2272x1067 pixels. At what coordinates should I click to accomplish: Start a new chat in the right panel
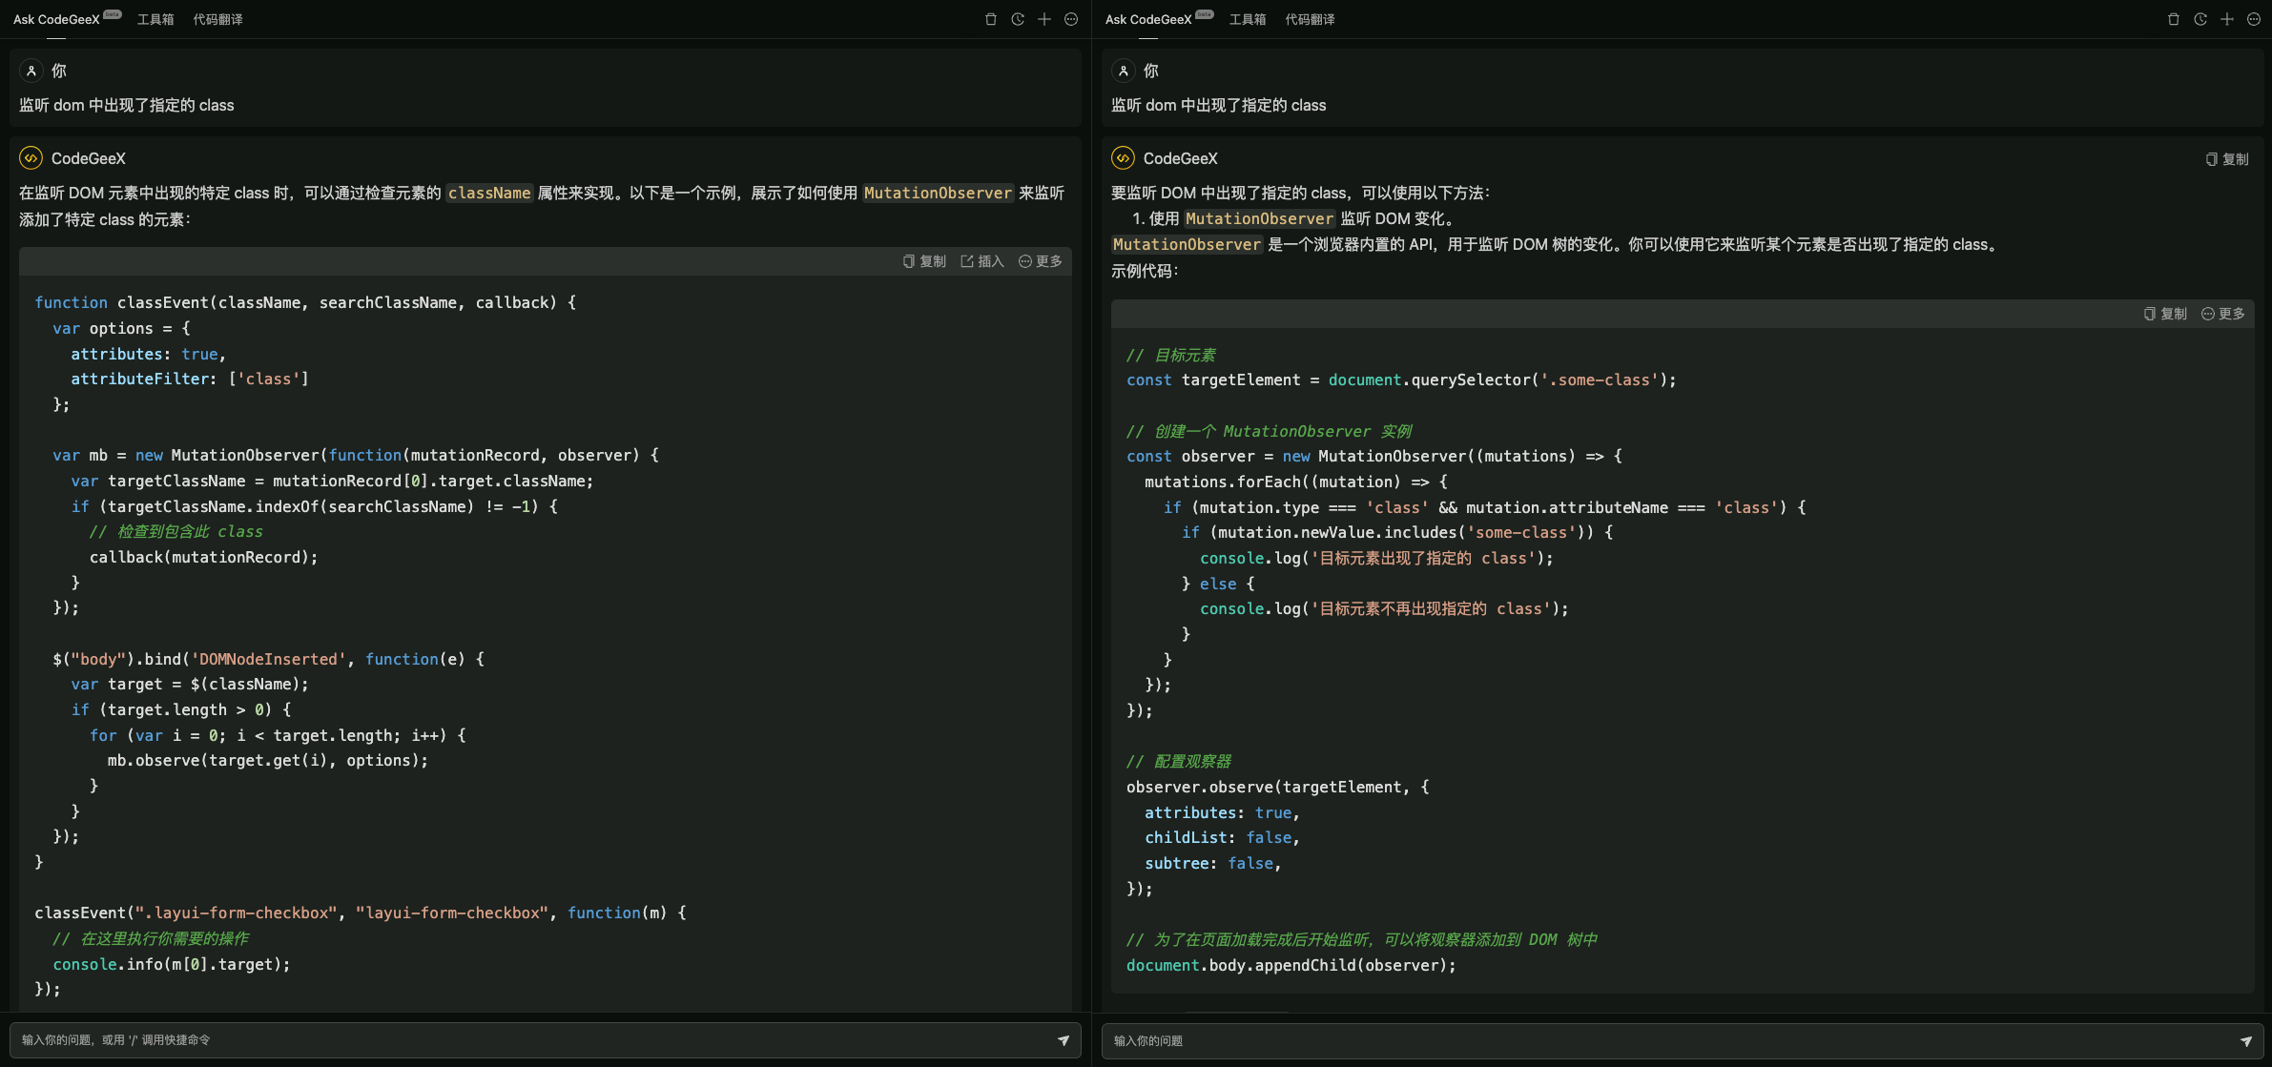coord(2227,19)
